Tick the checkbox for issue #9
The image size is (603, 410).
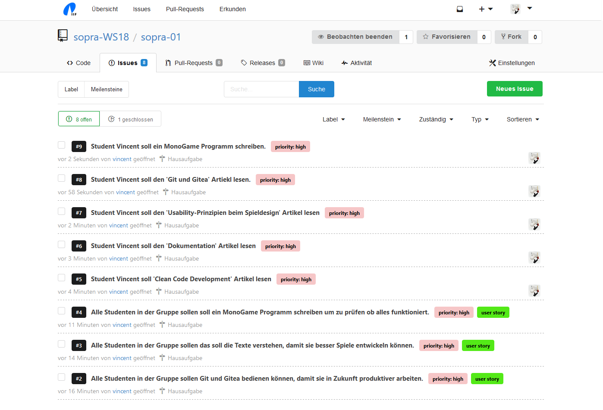pos(62,145)
